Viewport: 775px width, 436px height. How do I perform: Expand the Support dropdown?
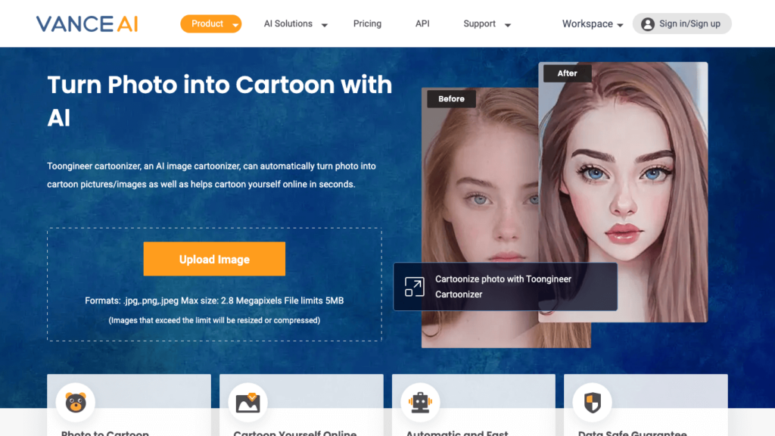coord(487,24)
